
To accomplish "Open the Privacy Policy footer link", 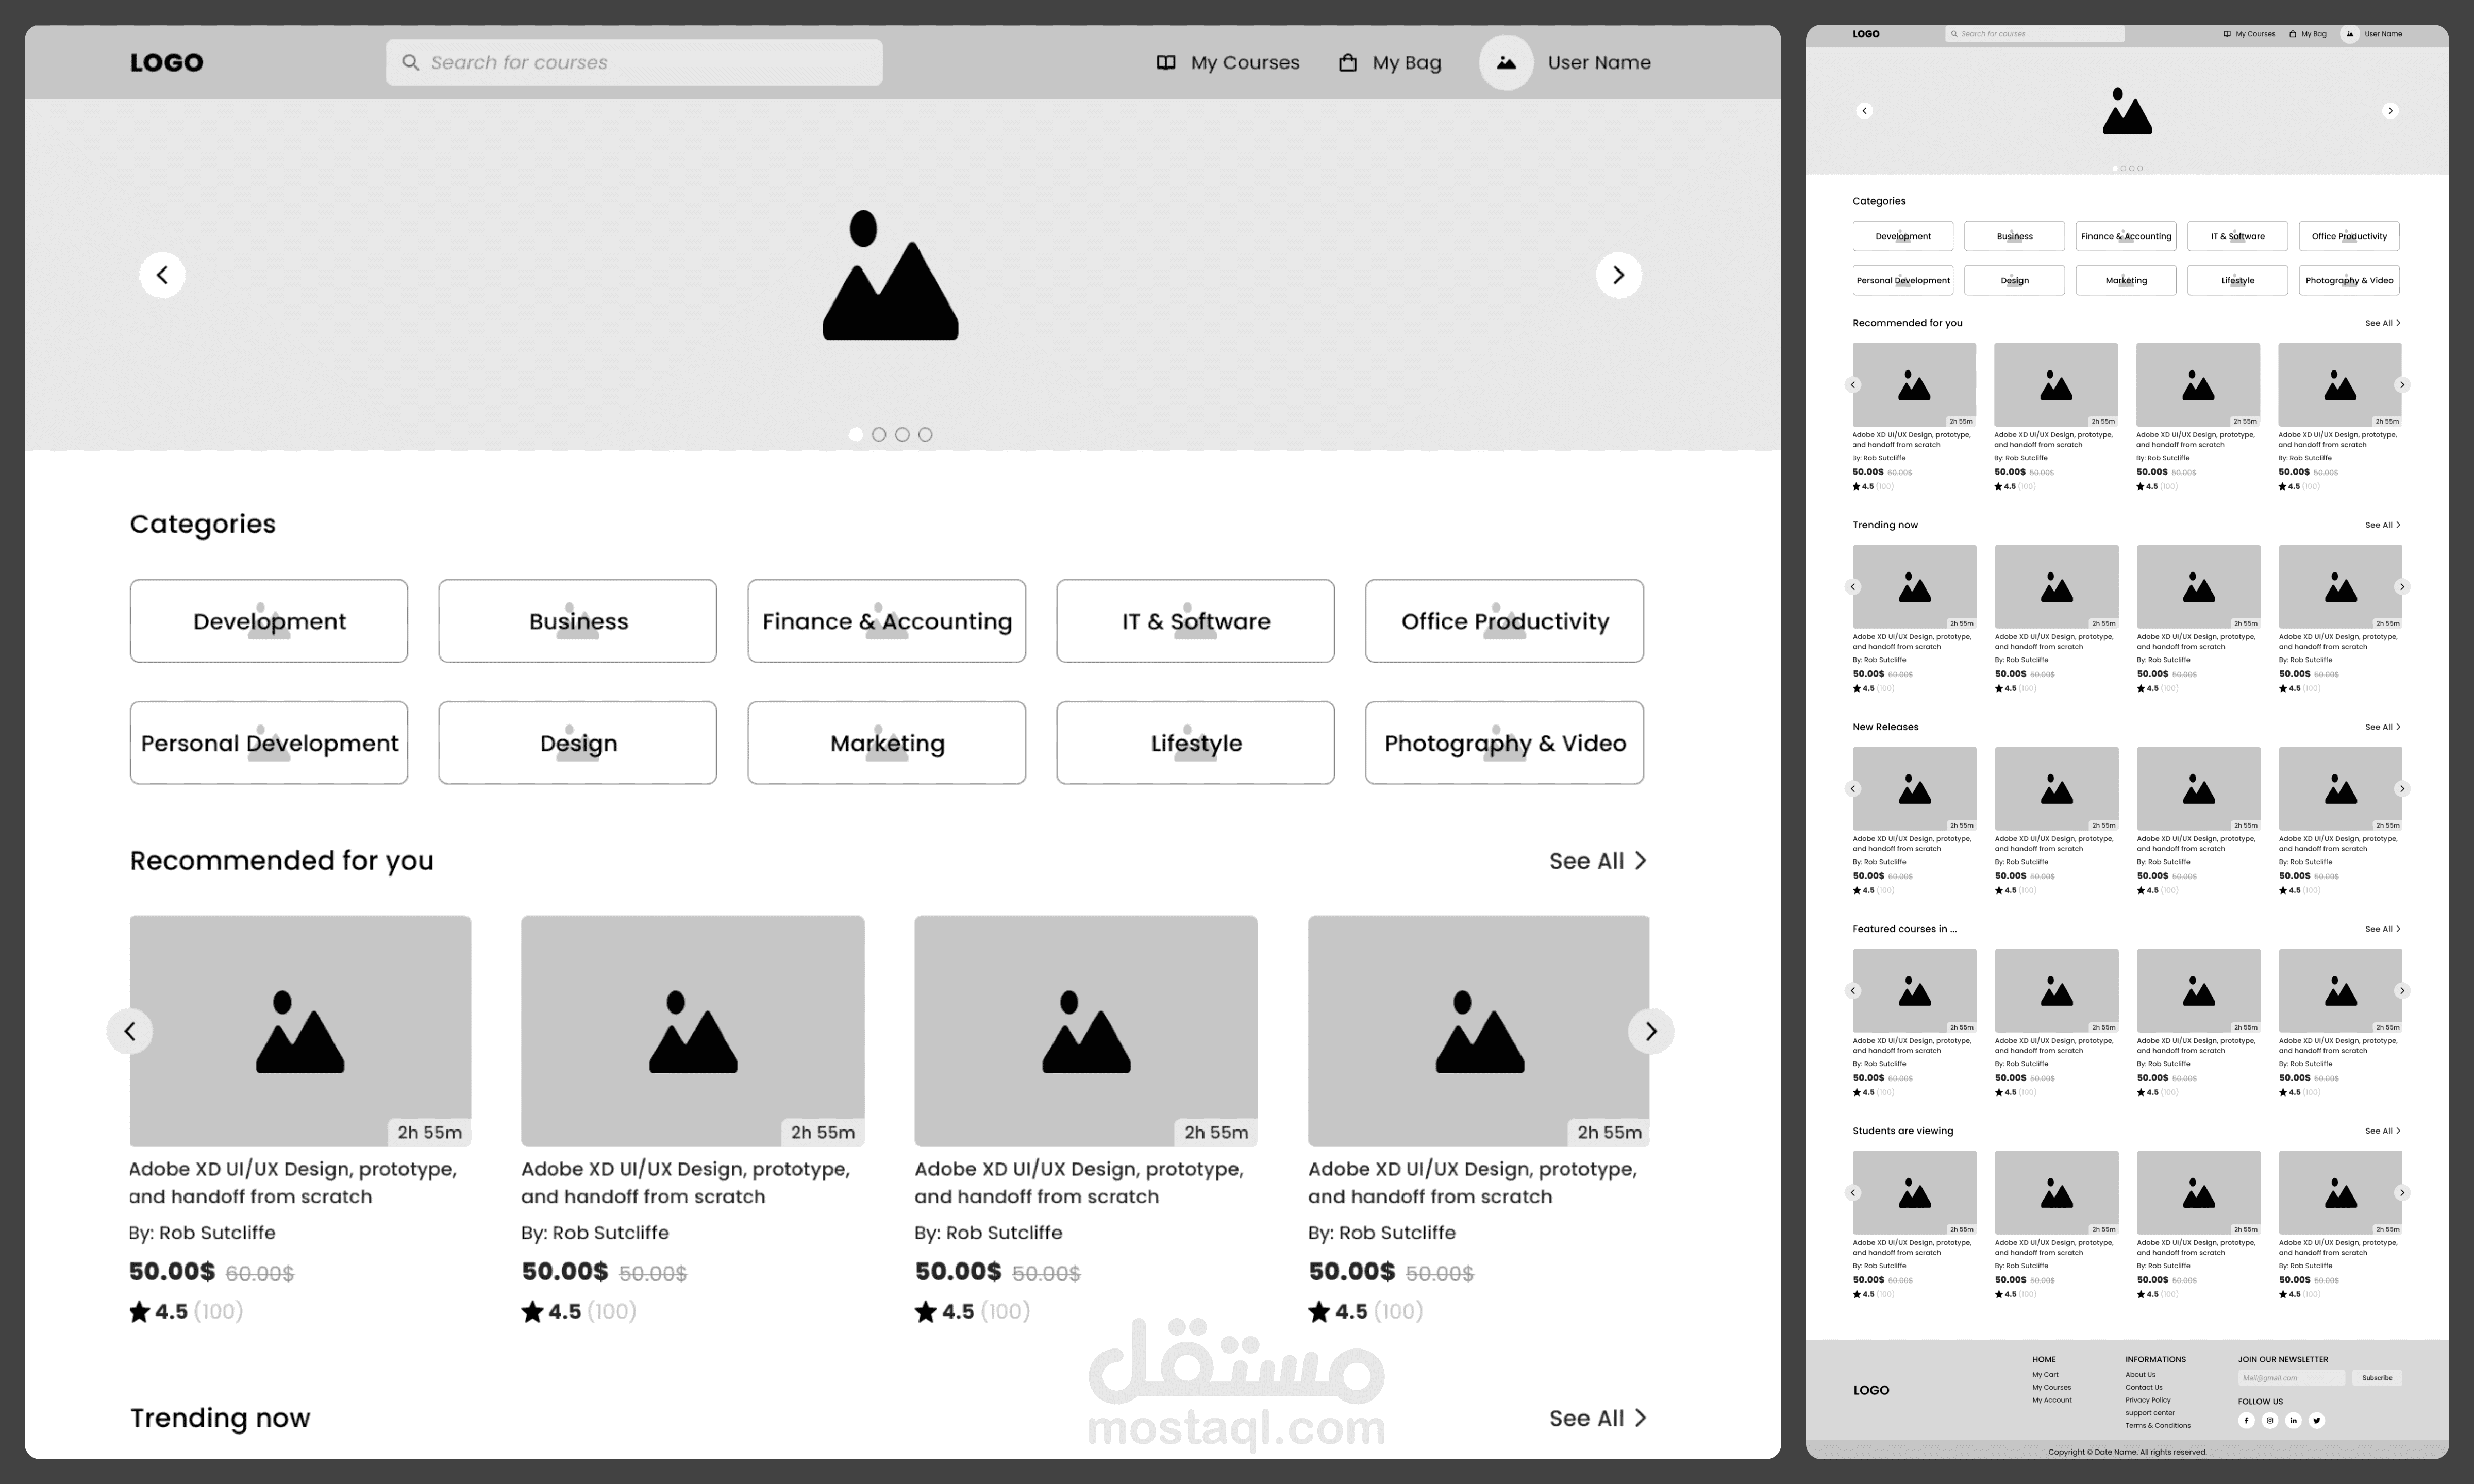I will coord(2148,1400).
